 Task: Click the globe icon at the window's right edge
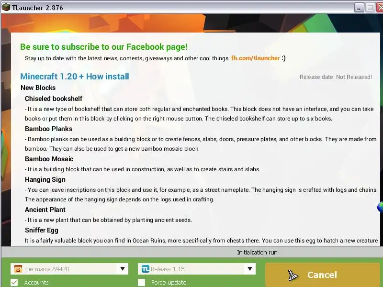(x=380, y=207)
